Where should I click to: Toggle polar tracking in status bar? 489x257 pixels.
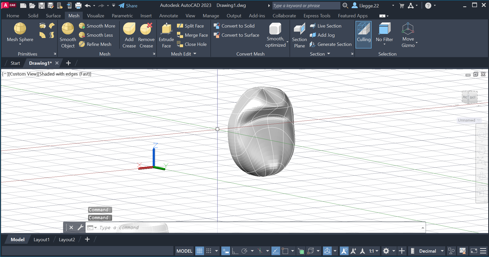pyautogui.click(x=244, y=251)
